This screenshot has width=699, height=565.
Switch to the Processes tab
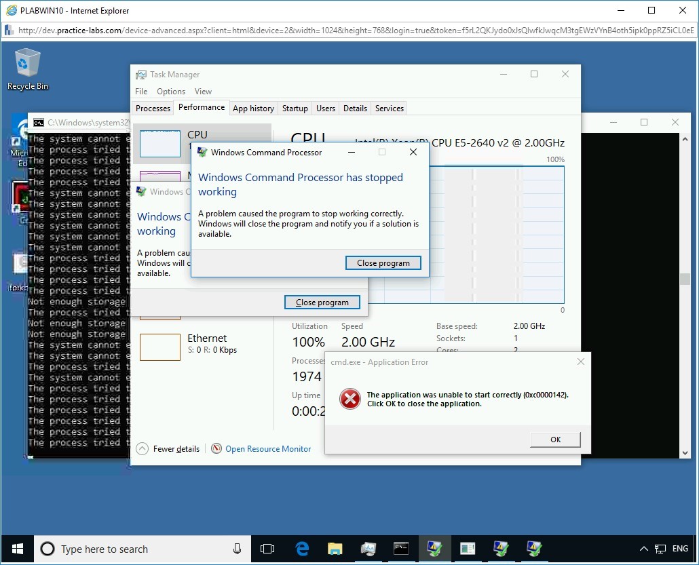pos(153,108)
